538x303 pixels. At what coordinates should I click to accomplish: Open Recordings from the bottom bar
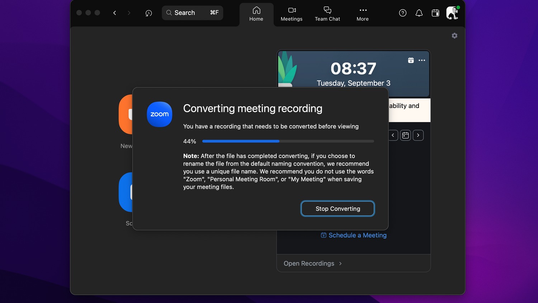click(312, 264)
